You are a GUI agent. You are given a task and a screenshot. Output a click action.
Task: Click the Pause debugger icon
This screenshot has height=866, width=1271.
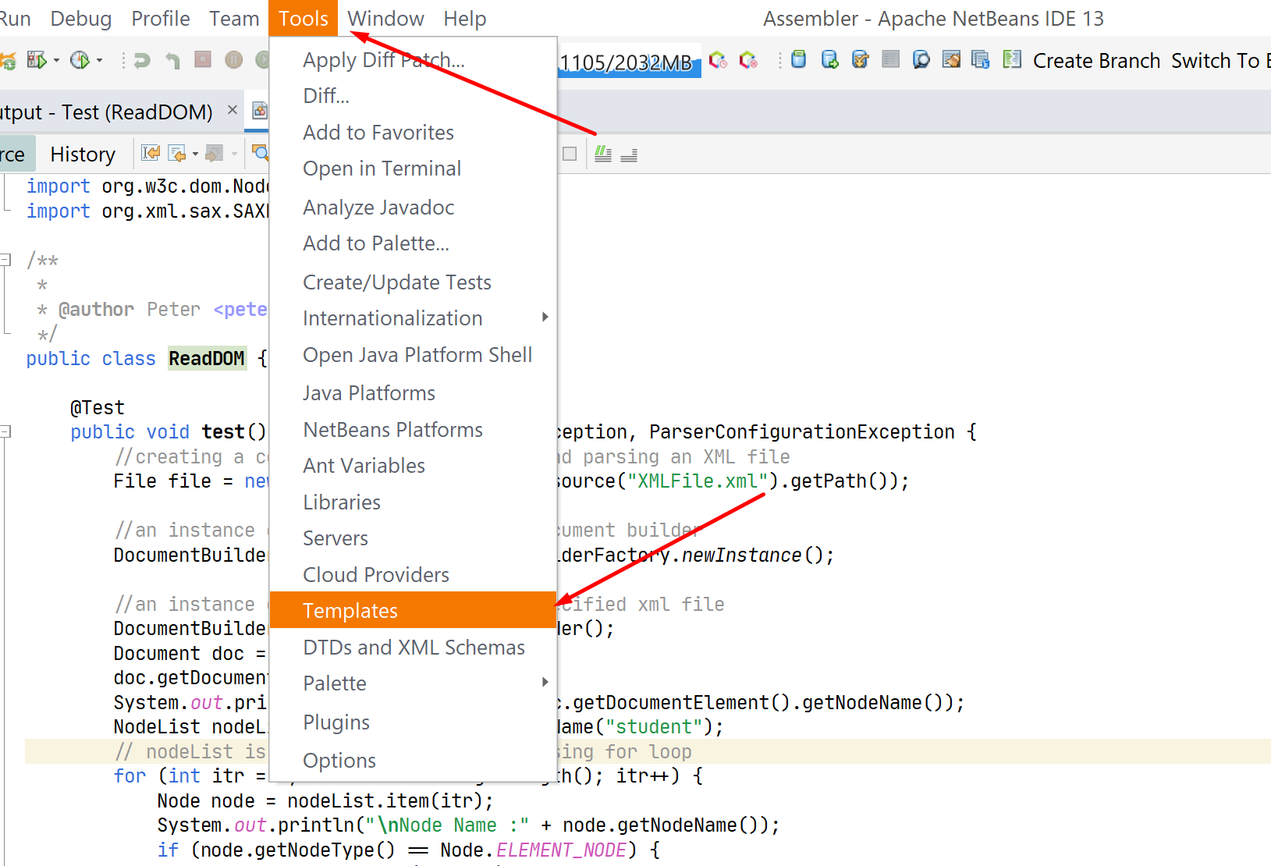(x=233, y=59)
